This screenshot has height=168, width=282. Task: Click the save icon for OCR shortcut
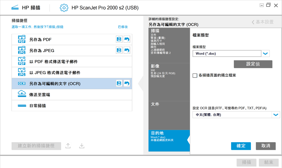click(119, 83)
